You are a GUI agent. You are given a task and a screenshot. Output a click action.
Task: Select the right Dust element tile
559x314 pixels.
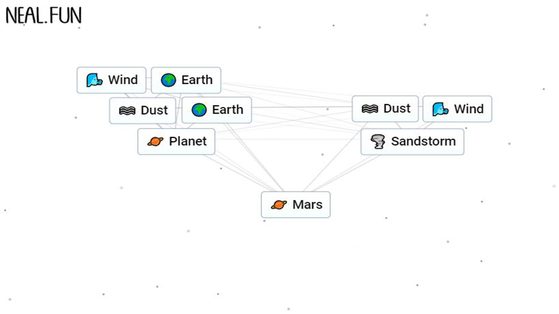(386, 109)
